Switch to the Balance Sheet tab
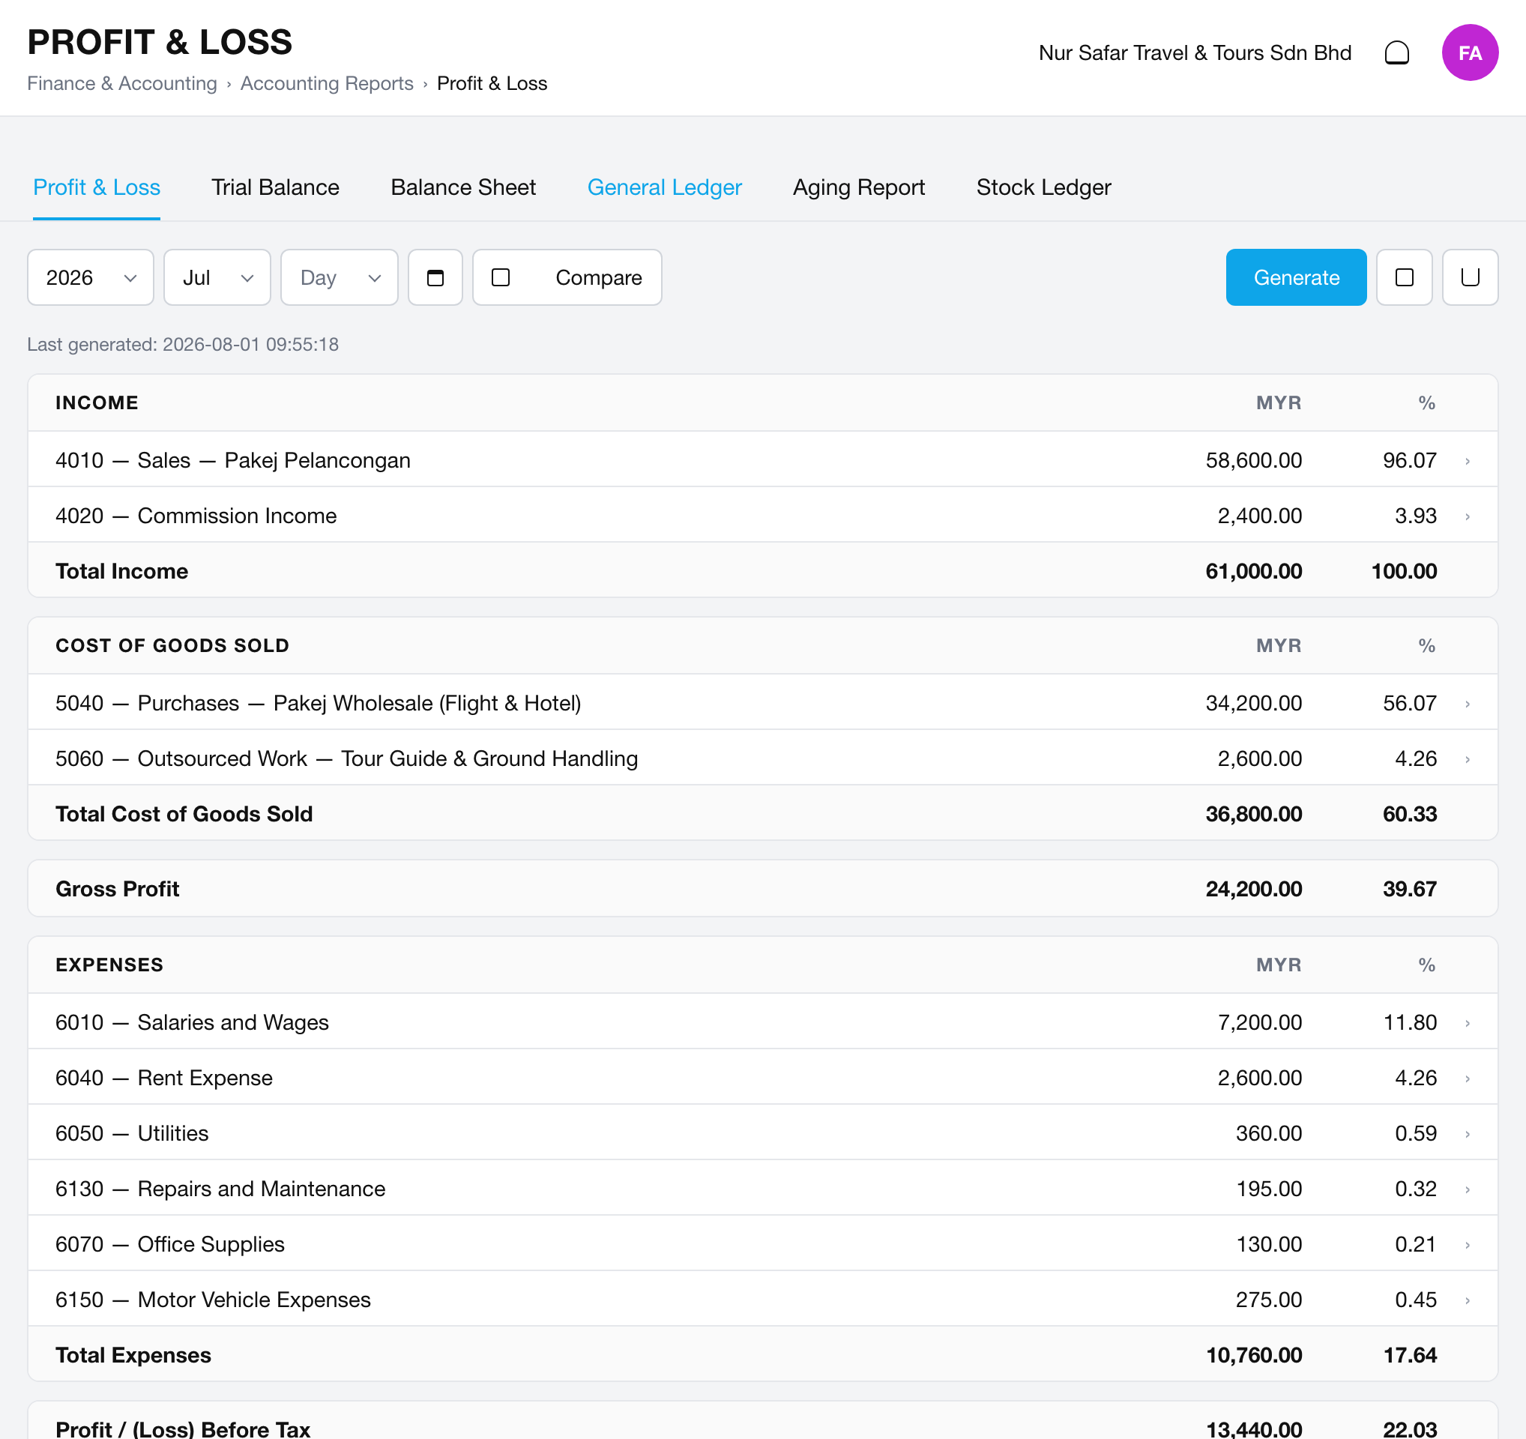 (x=463, y=187)
